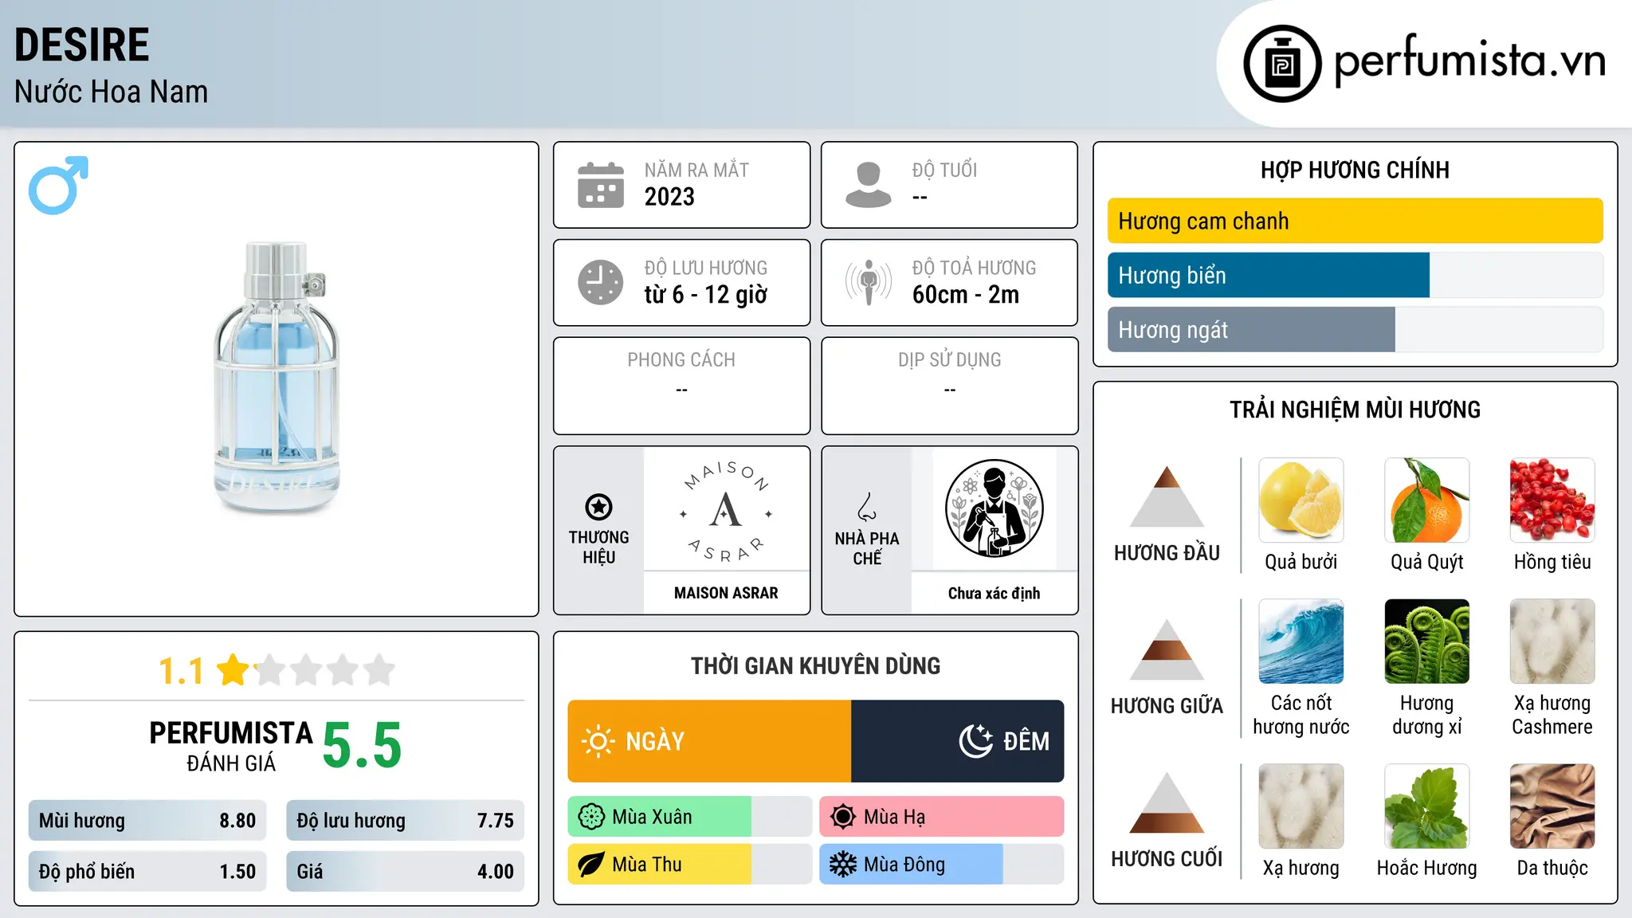This screenshot has height=918, width=1632.
Task: Click the Hoắc Hương note label
Action: (x=1427, y=868)
